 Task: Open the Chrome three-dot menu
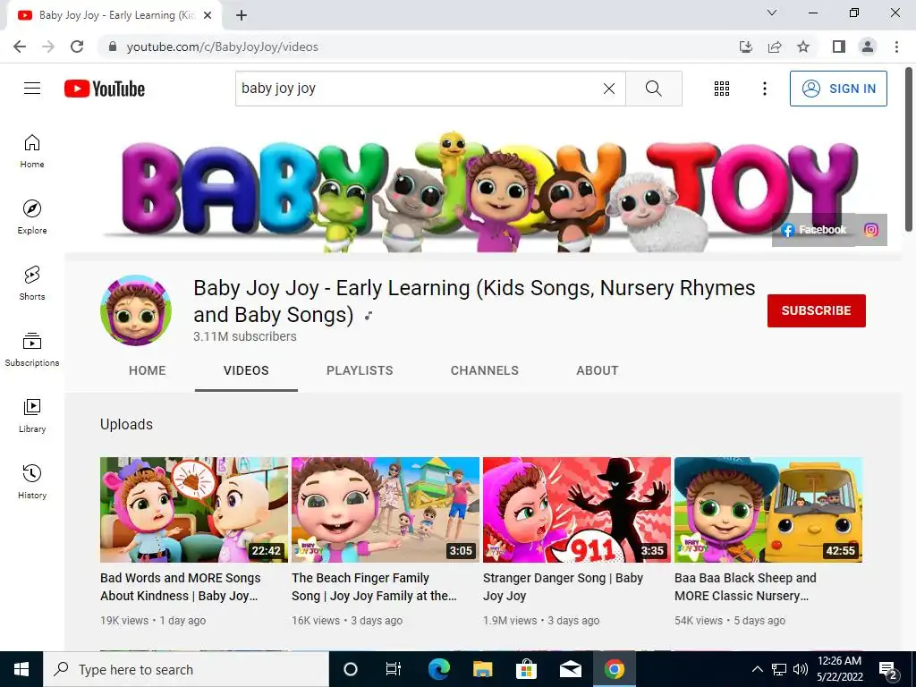pos(896,47)
